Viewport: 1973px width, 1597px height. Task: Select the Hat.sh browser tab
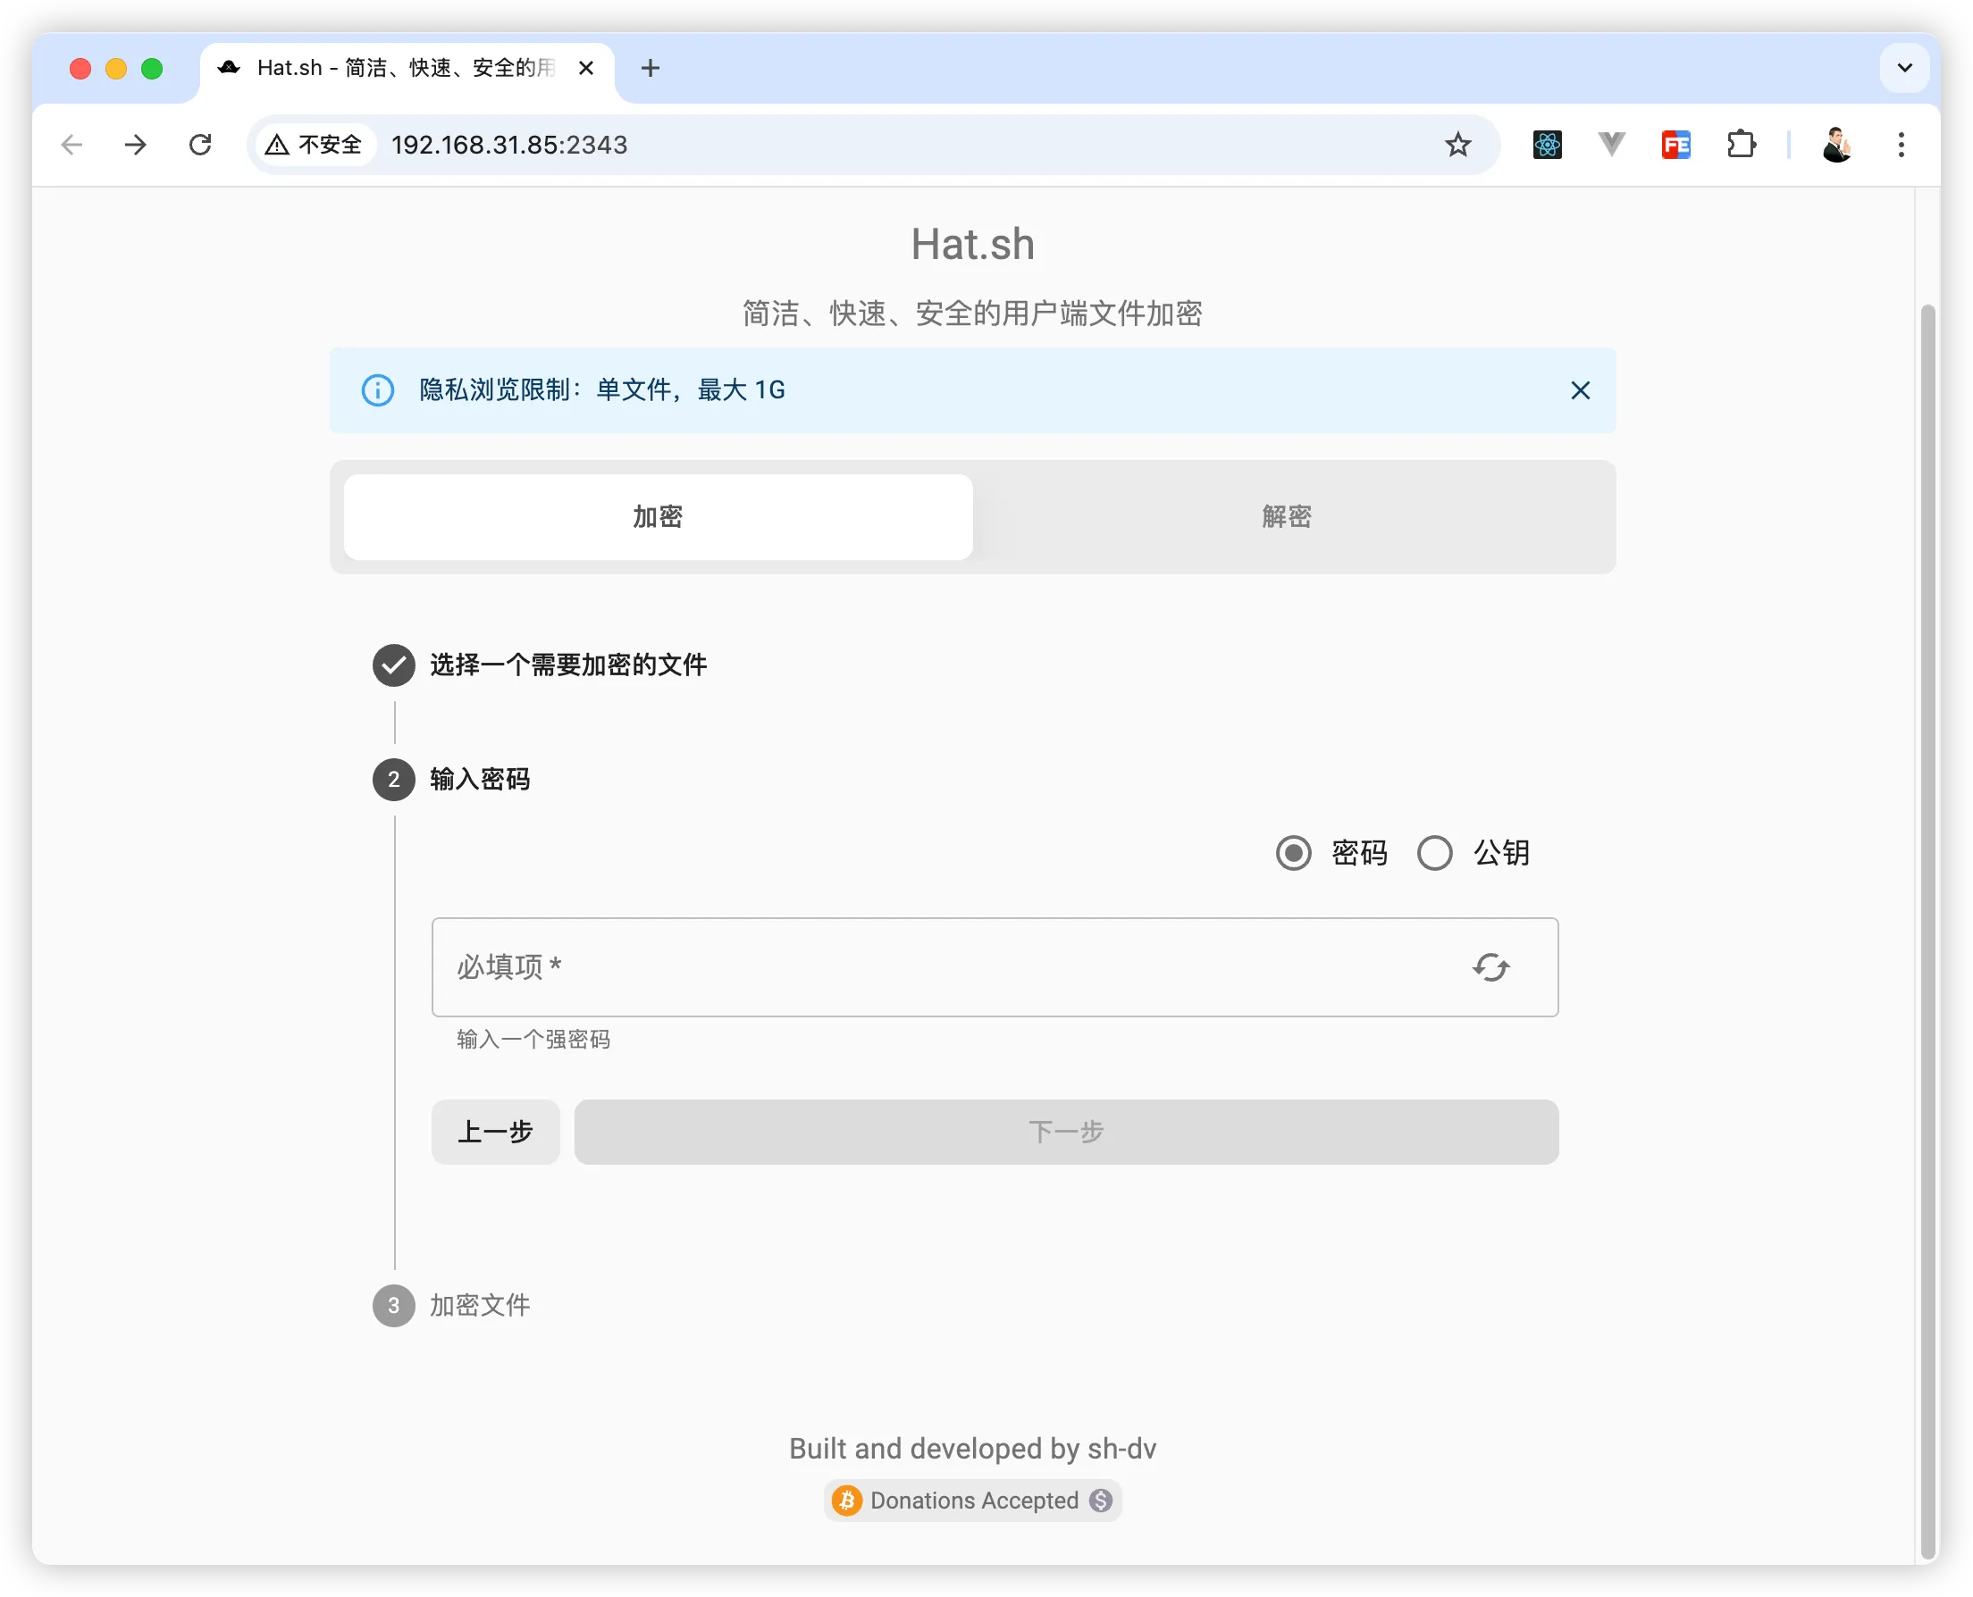coord(407,68)
